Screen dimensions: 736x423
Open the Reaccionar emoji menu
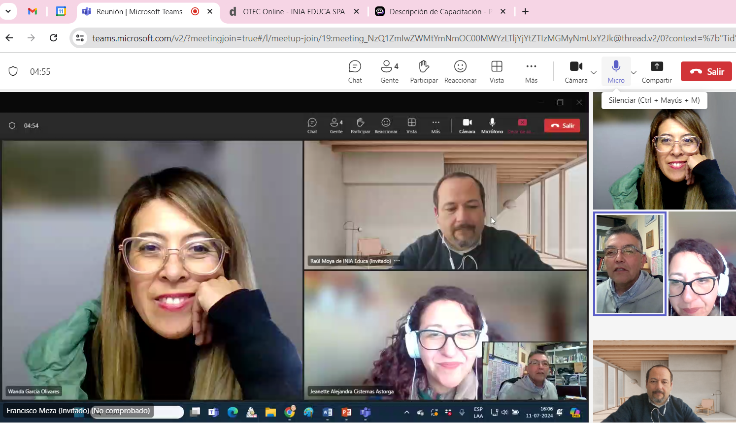click(x=460, y=72)
